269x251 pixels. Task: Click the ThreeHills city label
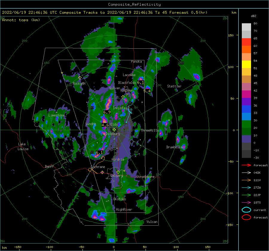(x=150, y=130)
